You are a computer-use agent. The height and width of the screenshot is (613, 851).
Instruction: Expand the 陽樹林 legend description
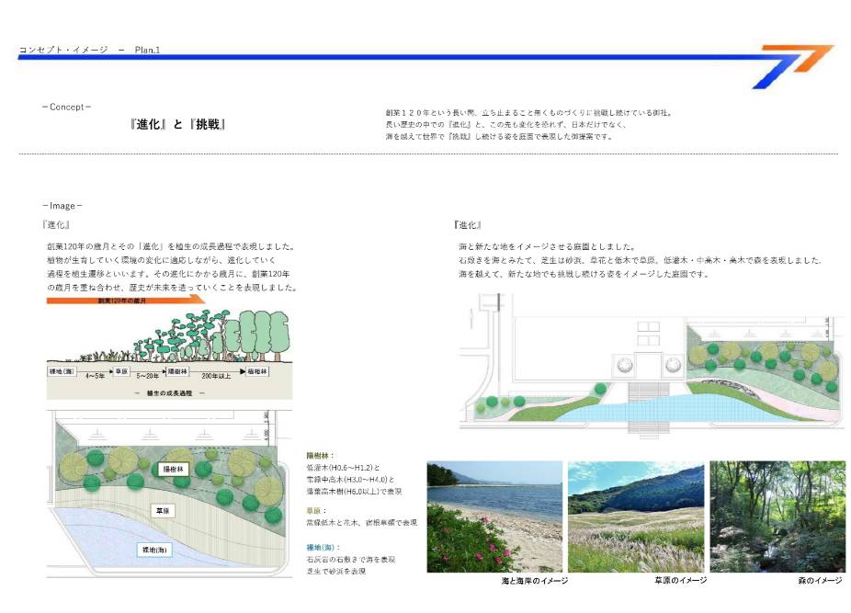[319, 455]
